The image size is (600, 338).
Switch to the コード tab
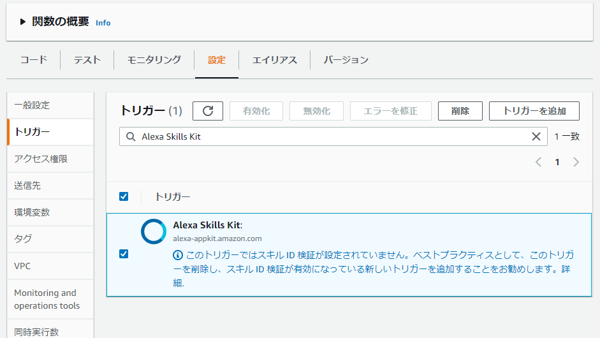(34, 60)
